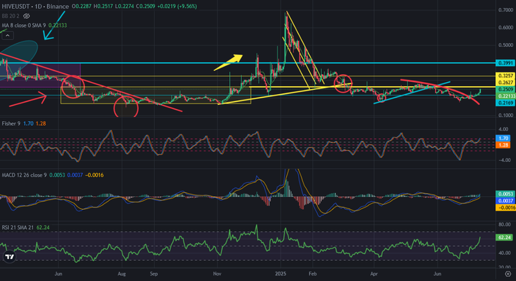Click the Apr label on time axis

point(374,274)
